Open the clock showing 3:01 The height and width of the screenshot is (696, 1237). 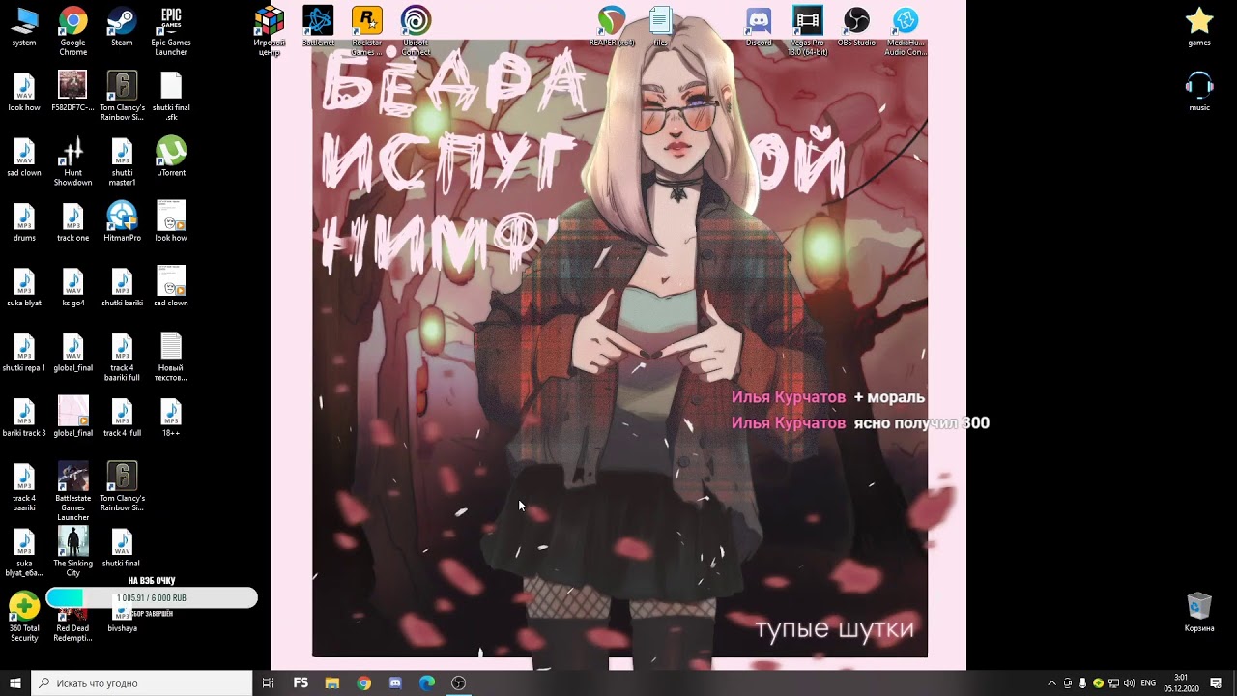pos(1181,683)
